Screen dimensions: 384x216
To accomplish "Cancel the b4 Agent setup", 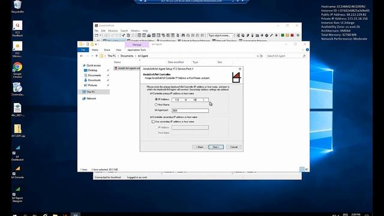I will pyautogui.click(x=234, y=147).
